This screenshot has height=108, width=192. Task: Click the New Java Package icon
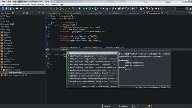107,9
